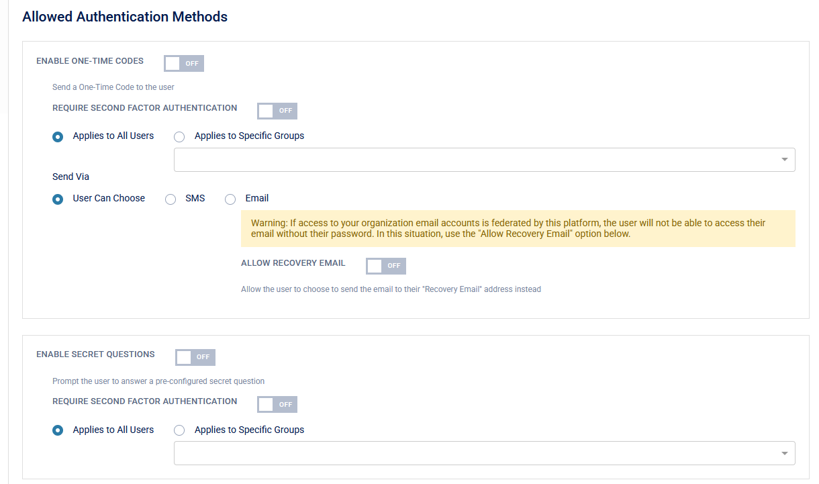Choose the User Can Choose send option

[x=58, y=199]
